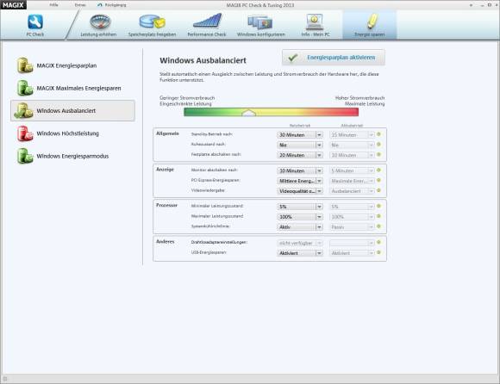Open the Extras menu
The height and width of the screenshot is (384, 500).
pos(80,5)
